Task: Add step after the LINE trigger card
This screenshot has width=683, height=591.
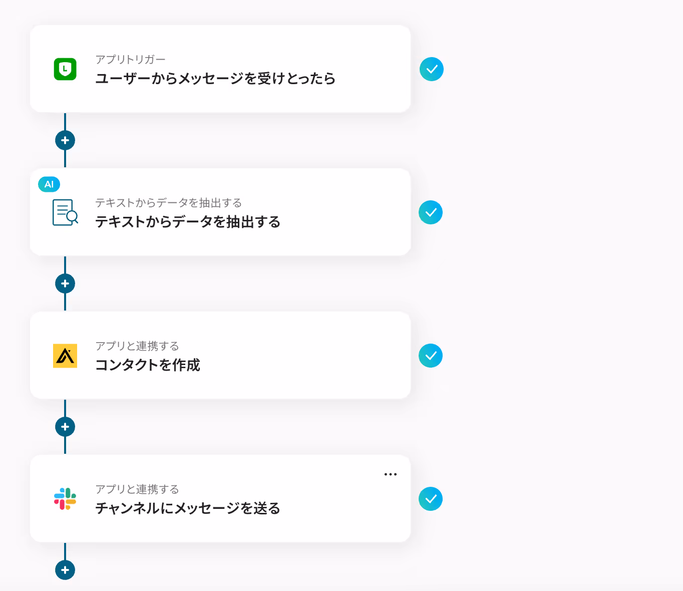Action: [x=65, y=140]
